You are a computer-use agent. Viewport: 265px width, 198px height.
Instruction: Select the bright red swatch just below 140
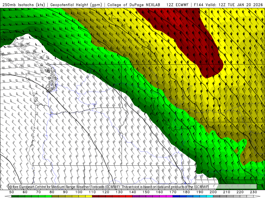tap(129, 196)
